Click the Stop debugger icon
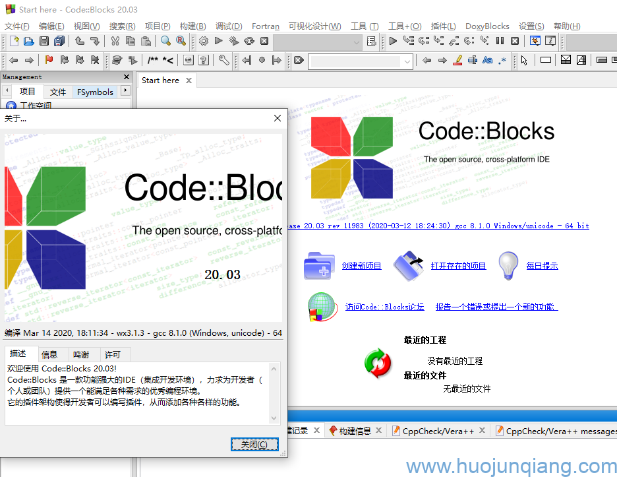The image size is (617, 477). pyautogui.click(x=515, y=41)
